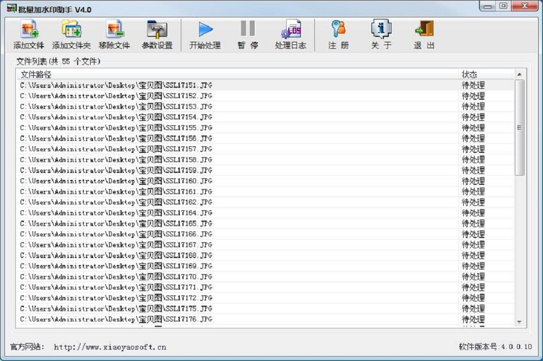Select the SSL17166.JPG row status cell
The height and width of the screenshot is (361, 543).
(473, 234)
